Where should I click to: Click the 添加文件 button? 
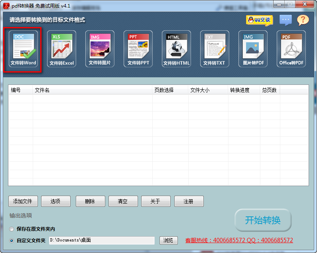pos(23,201)
